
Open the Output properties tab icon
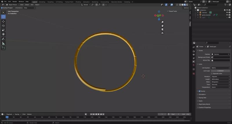[x=194, y=55]
